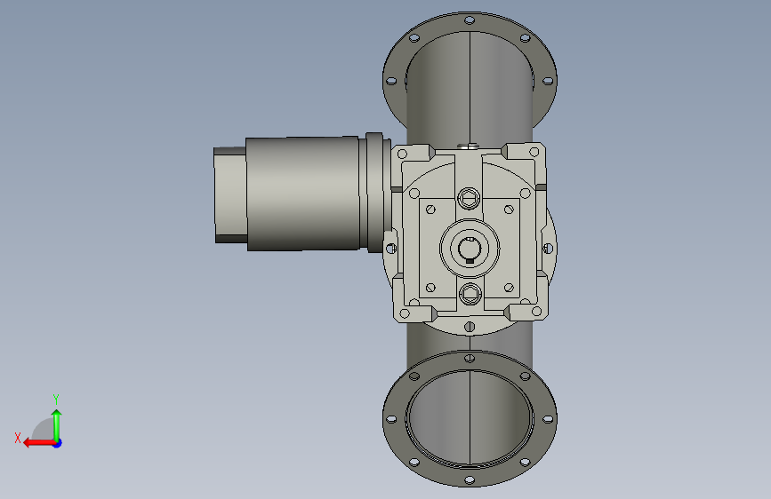
Task: Select the cylindrical motor body in the model
Action: click(302, 194)
